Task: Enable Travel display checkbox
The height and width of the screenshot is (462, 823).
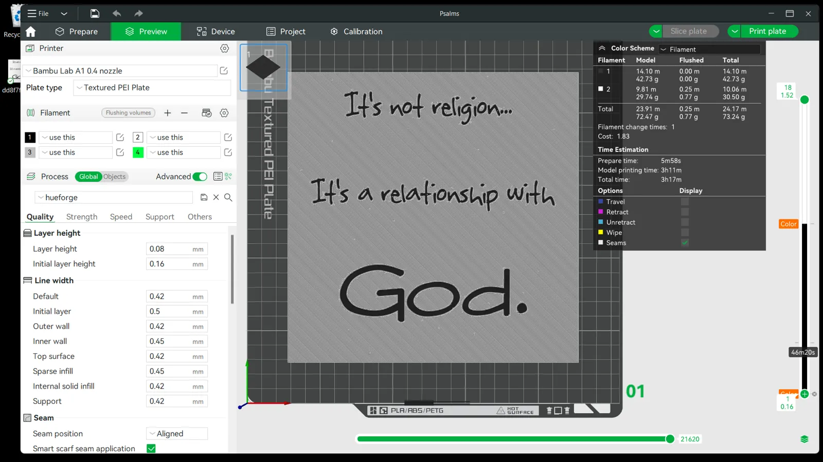Action: [x=685, y=202]
